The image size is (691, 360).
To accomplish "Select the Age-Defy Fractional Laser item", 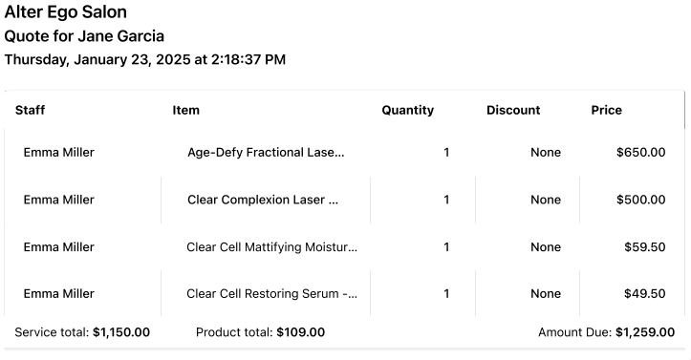I will (266, 152).
